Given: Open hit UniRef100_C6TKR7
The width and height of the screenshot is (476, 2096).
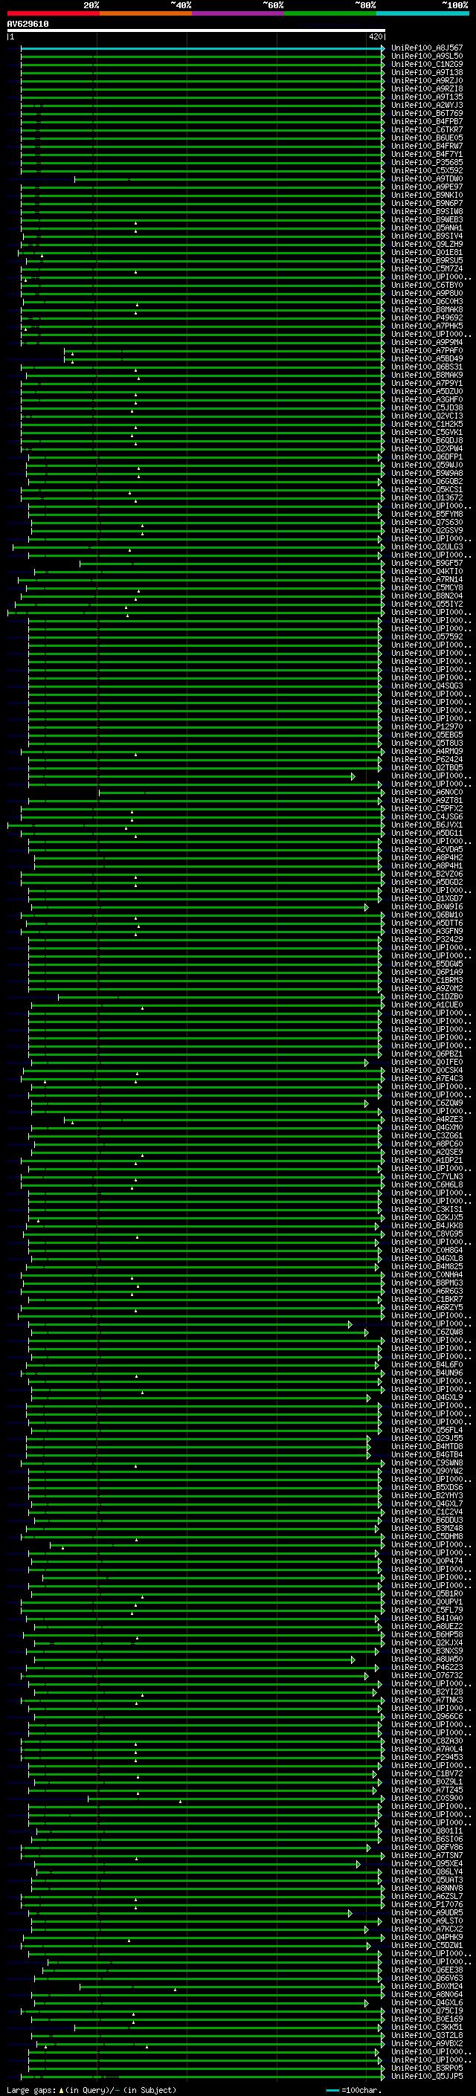Looking at the screenshot, I should pyautogui.click(x=427, y=129).
